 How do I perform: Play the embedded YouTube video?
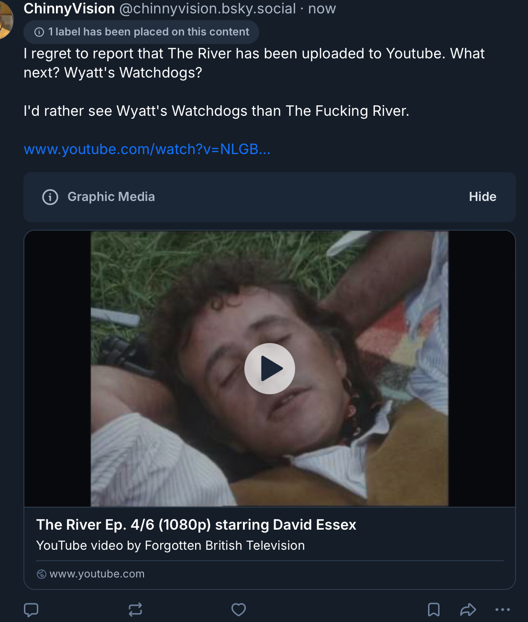(270, 368)
